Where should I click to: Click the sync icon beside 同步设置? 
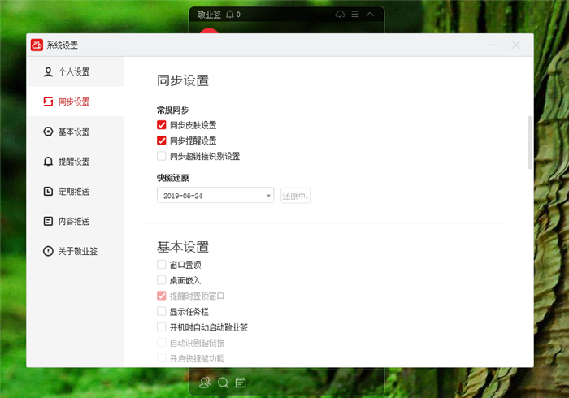(x=48, y=102)
